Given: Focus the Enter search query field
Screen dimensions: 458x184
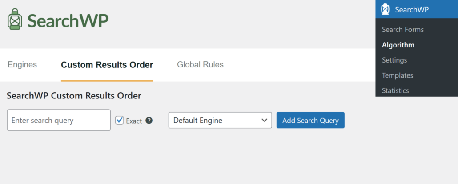Looking at the screenshot, I should (59, 120).
